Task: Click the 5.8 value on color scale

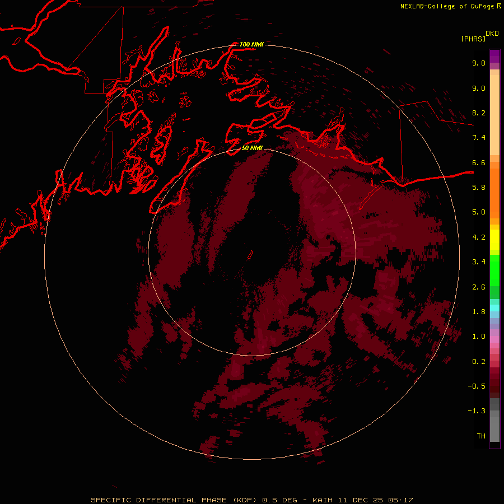Action: [479, 188]
